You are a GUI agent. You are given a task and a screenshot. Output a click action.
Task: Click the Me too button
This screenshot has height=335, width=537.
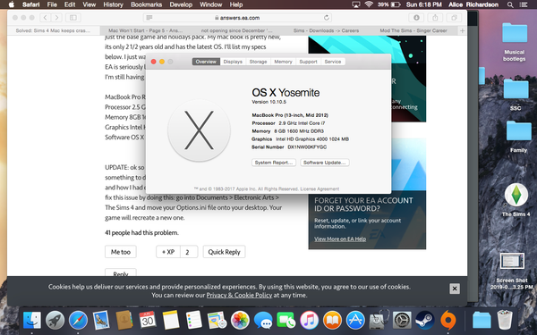tap(121, 252)
